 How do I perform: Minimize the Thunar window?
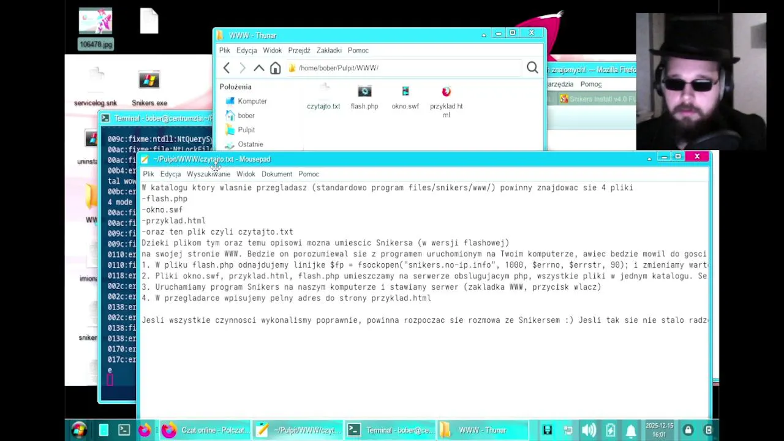coord(498,33)
